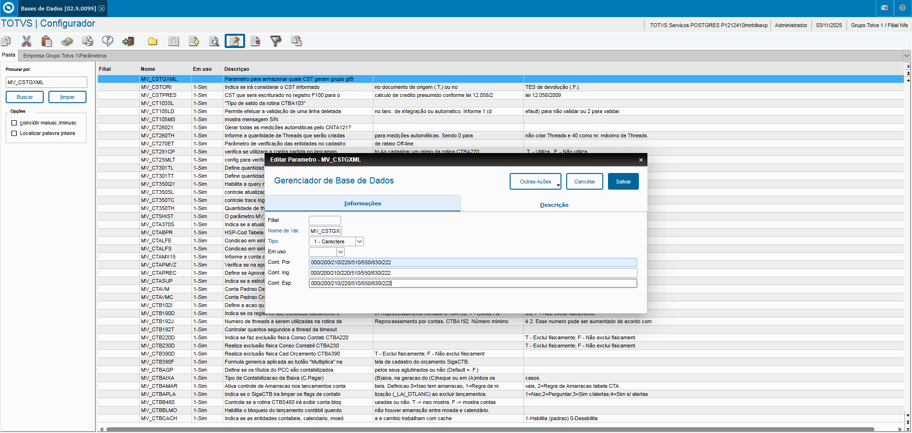Click the Salvar button
The height and width of the screenshot is (433, 912).
[623, 182]
